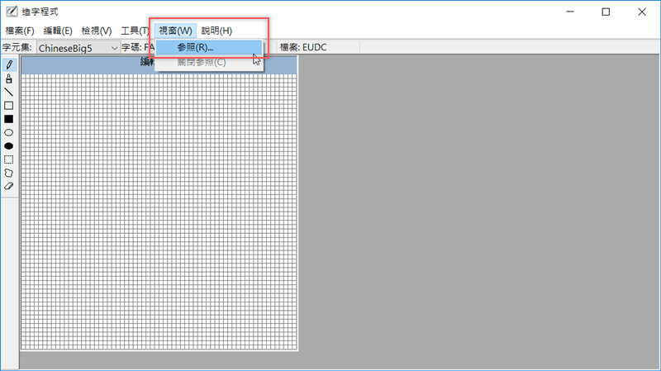
Task: Click the 視窗(W) menu
Action: point(175,31)
